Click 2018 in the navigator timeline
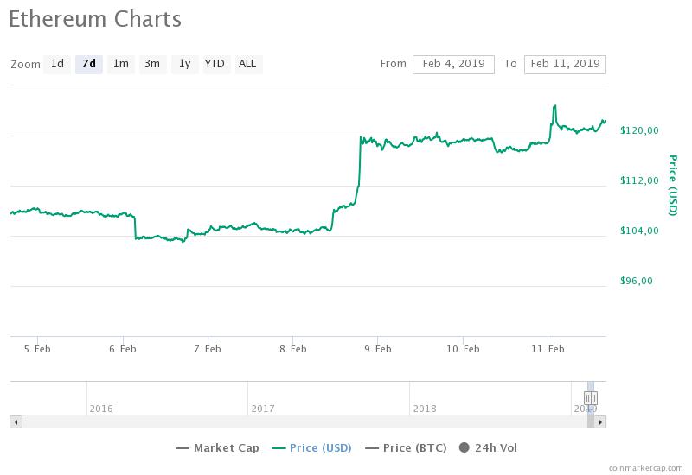Viewport: 692px width, 475px height. pyautogui.click(x=424, y=408)
